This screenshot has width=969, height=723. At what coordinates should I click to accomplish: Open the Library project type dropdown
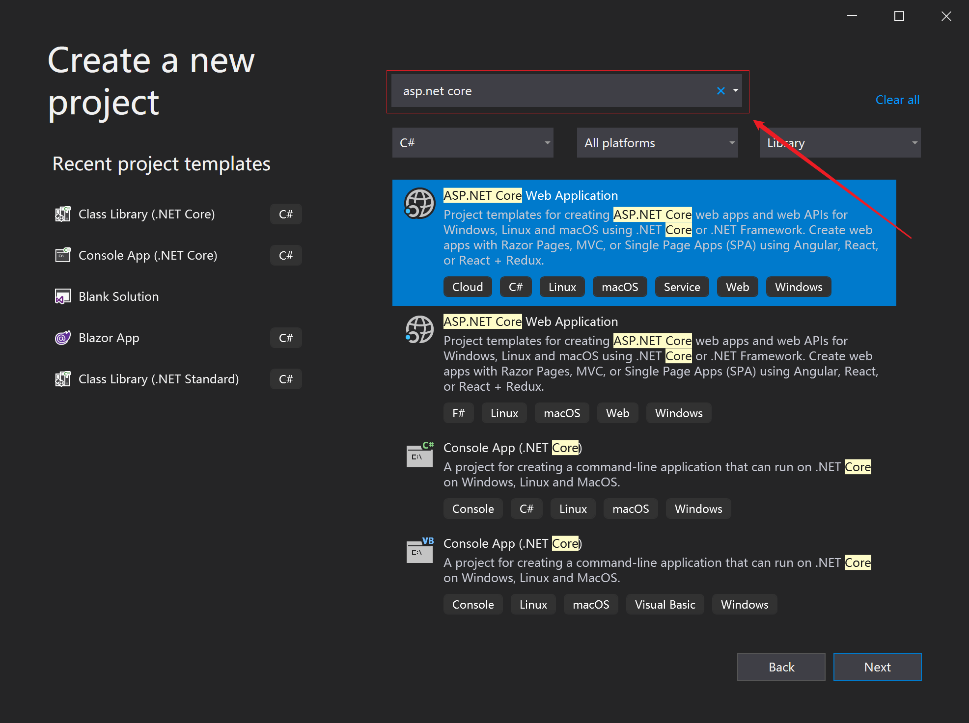click(x=840, y=143)
